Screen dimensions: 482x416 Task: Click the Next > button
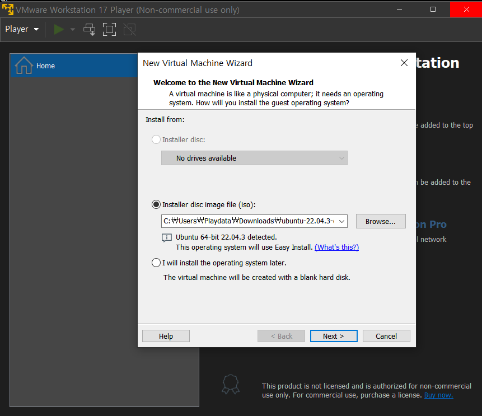pyautogui.click(x=334, y=336)
